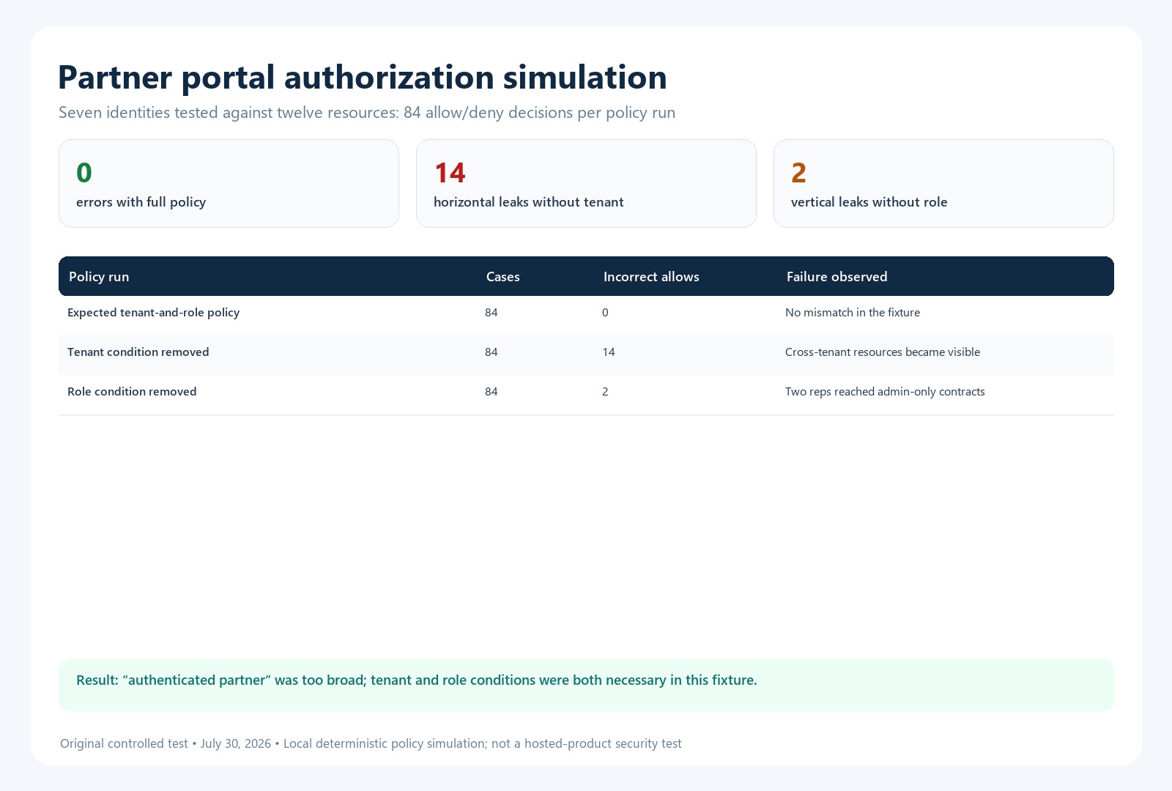Click the 'Policy run' column header
This screenshot has height=791, width=1172.
pyautogui.click(x=99, y=277)
